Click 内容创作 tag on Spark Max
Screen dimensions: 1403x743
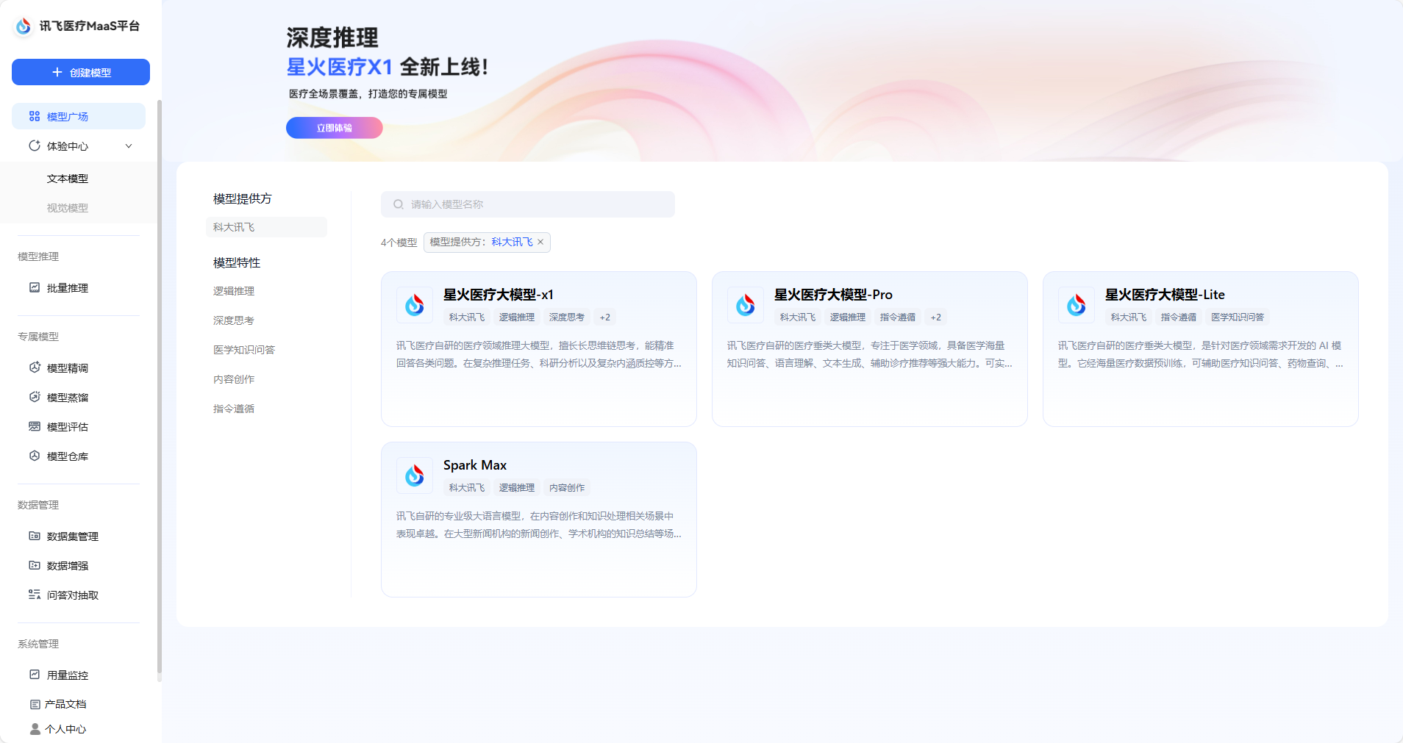(567, 488)
